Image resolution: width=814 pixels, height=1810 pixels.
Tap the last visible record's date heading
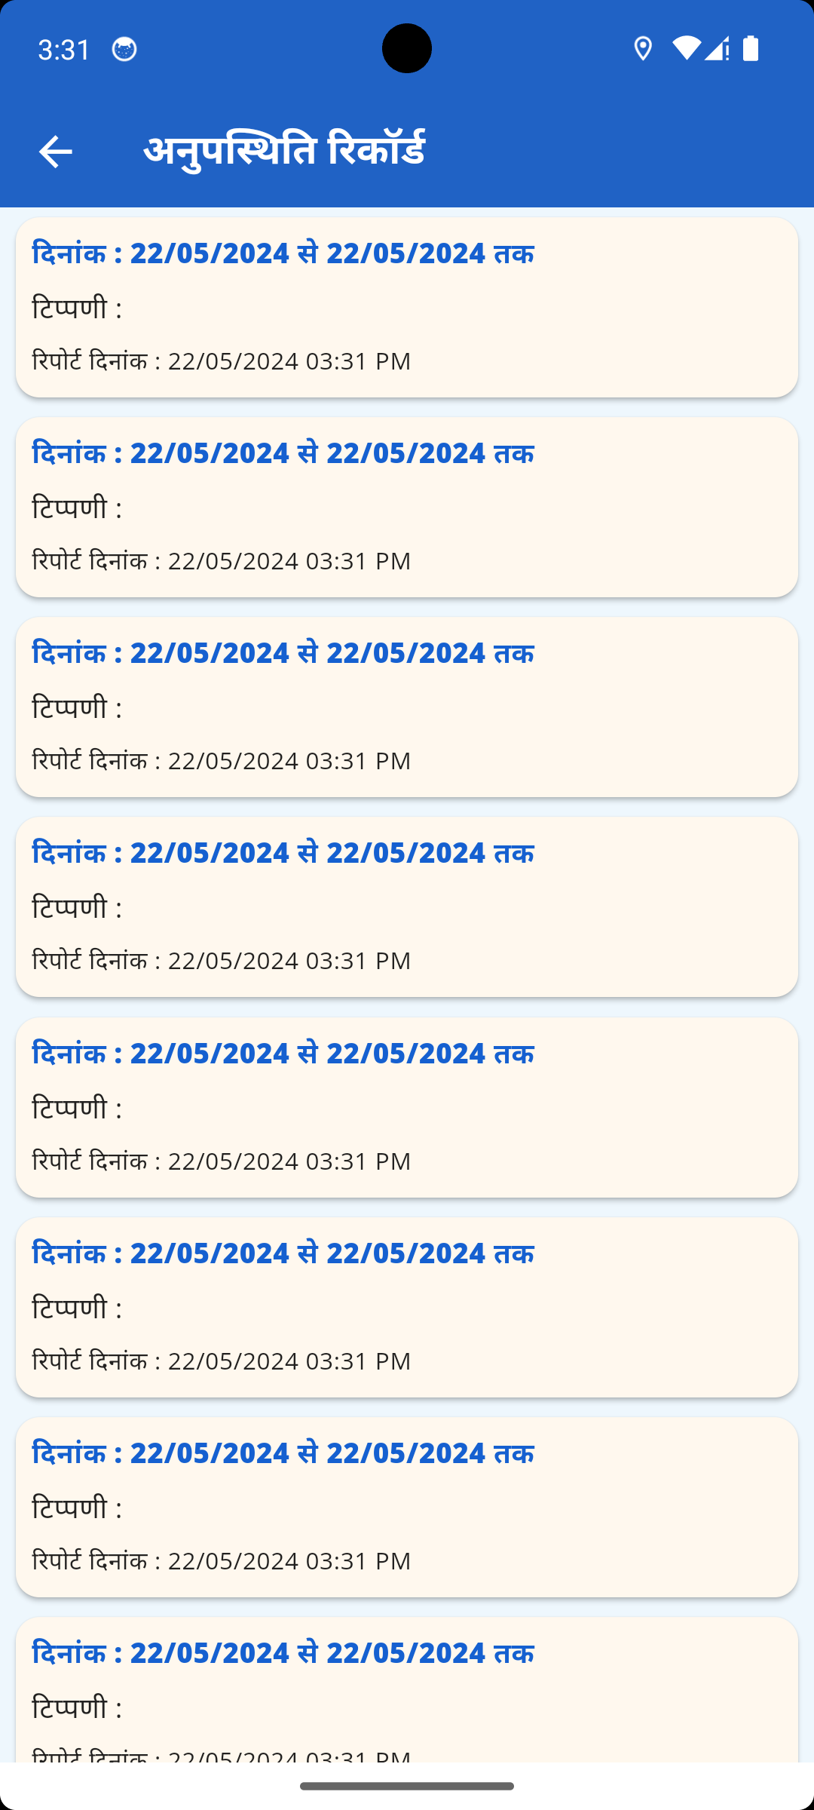[x=283, y=1653]
